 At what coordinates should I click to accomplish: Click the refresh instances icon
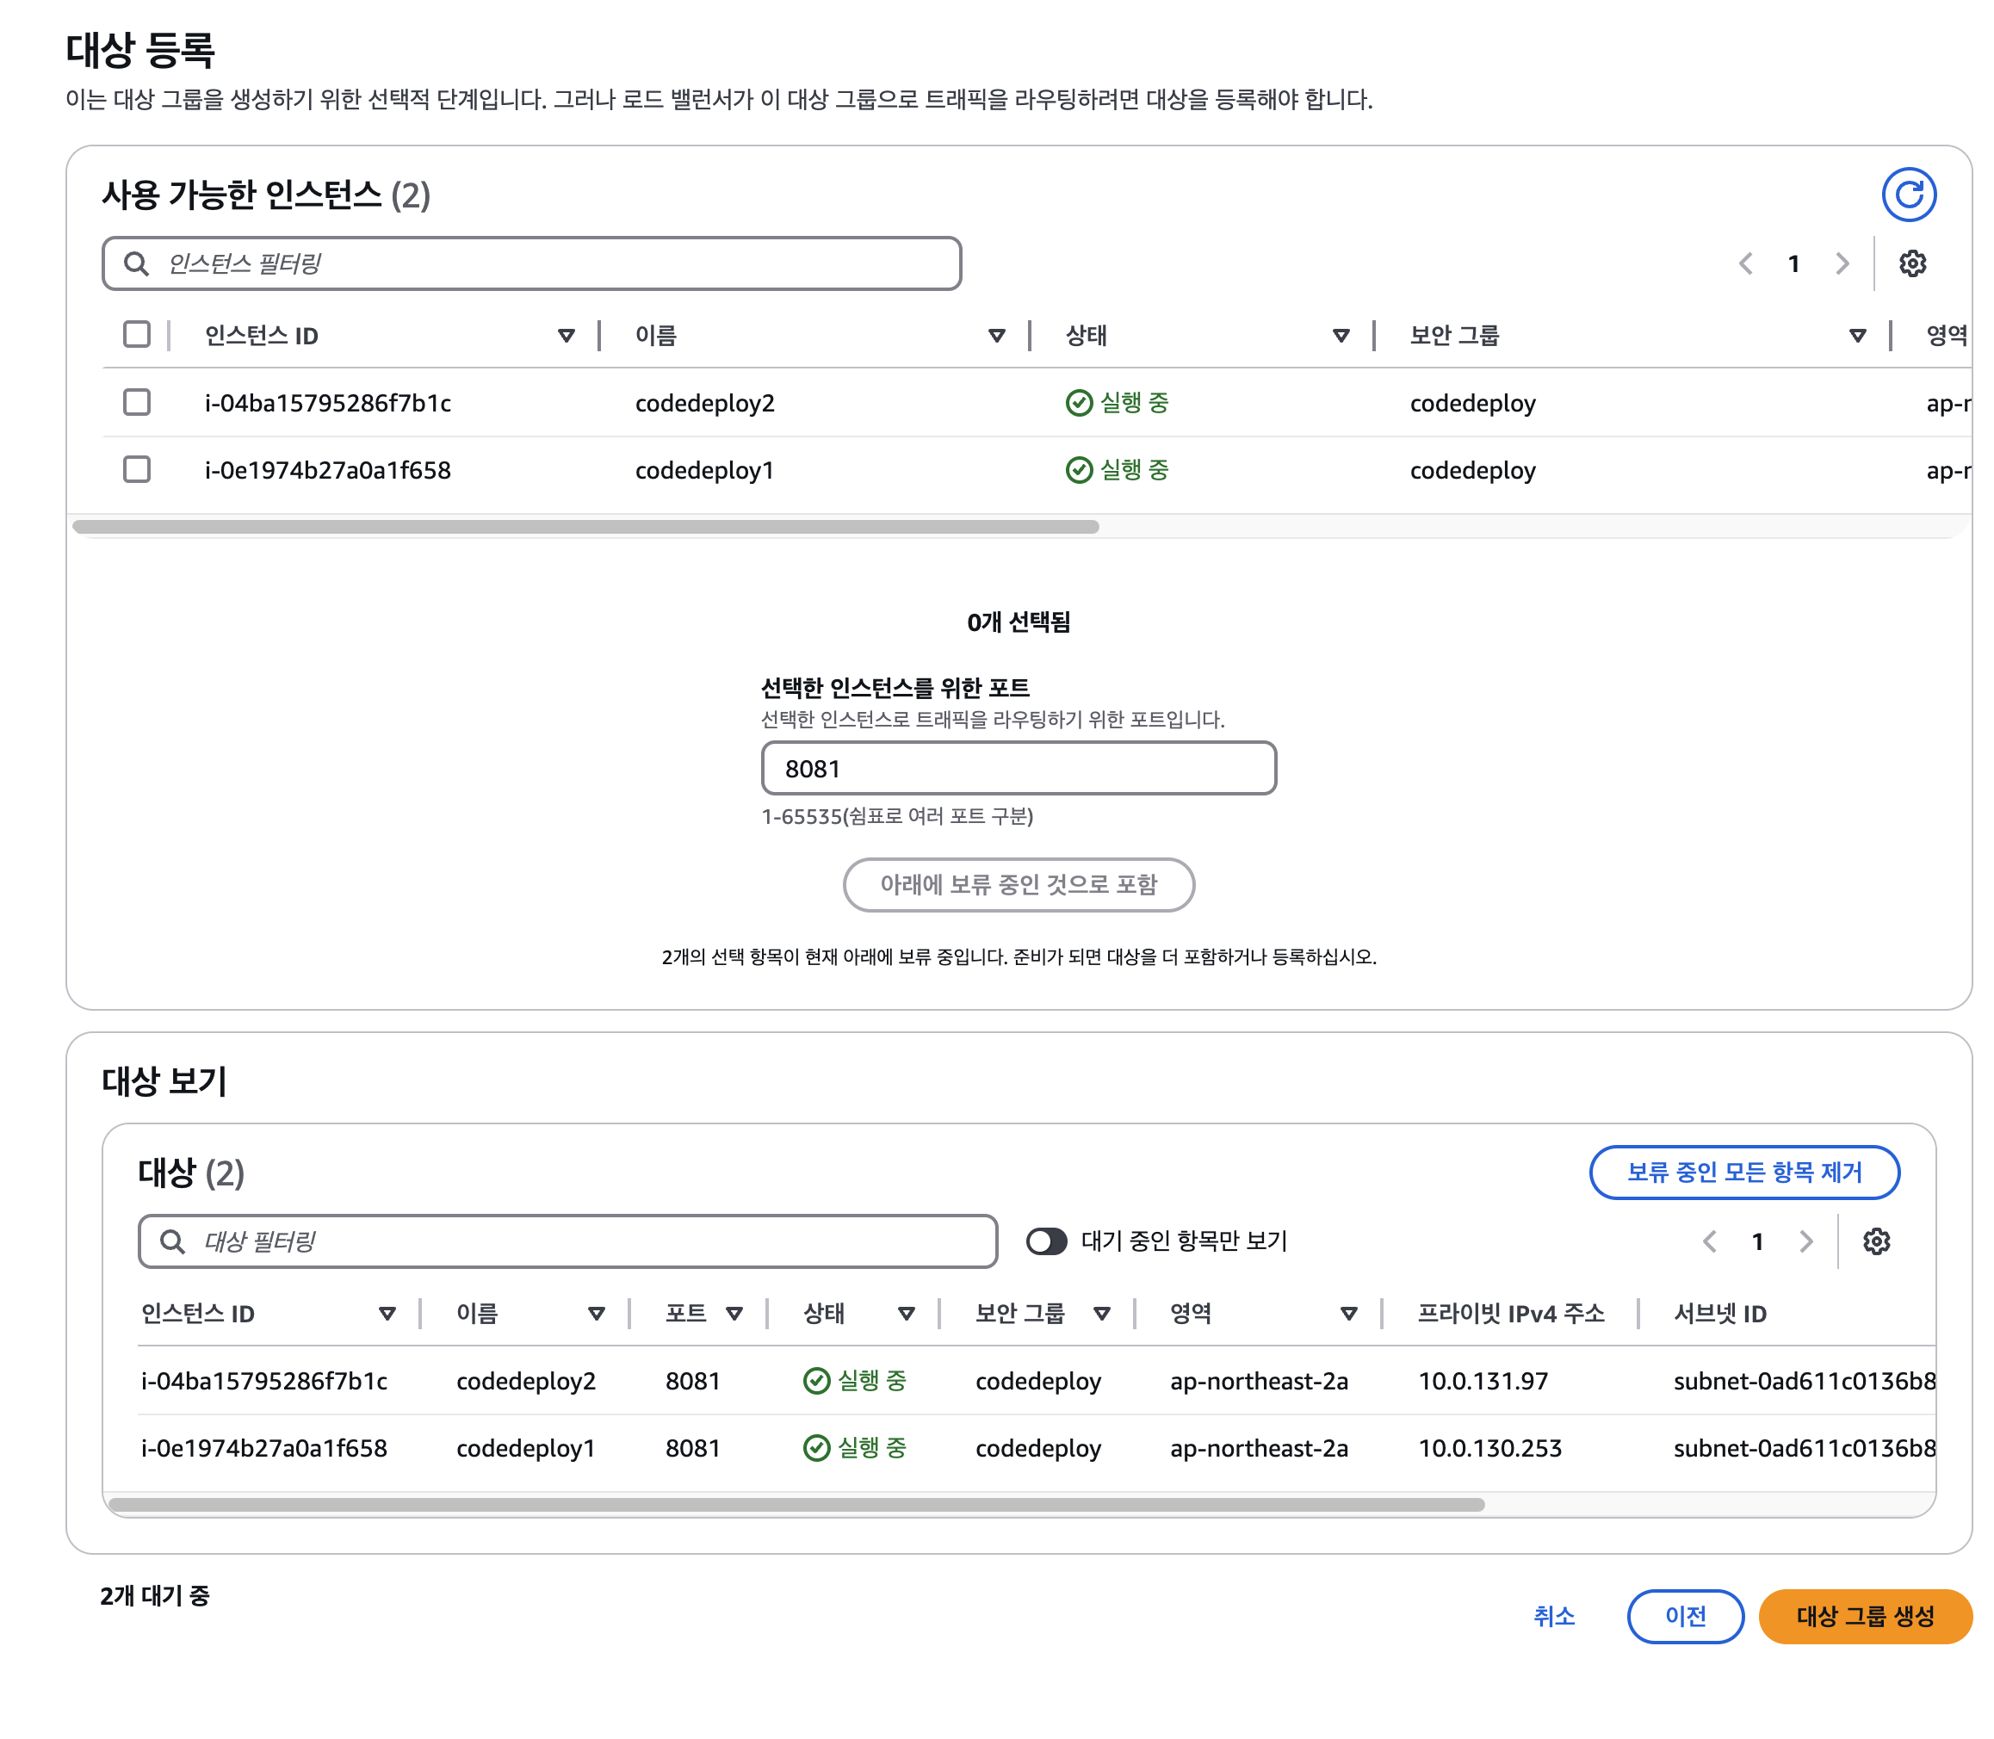coord(1908,195)
